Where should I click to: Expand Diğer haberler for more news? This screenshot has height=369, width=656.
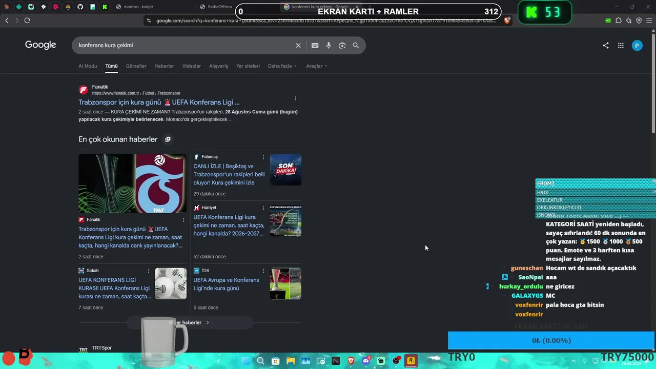189,323
